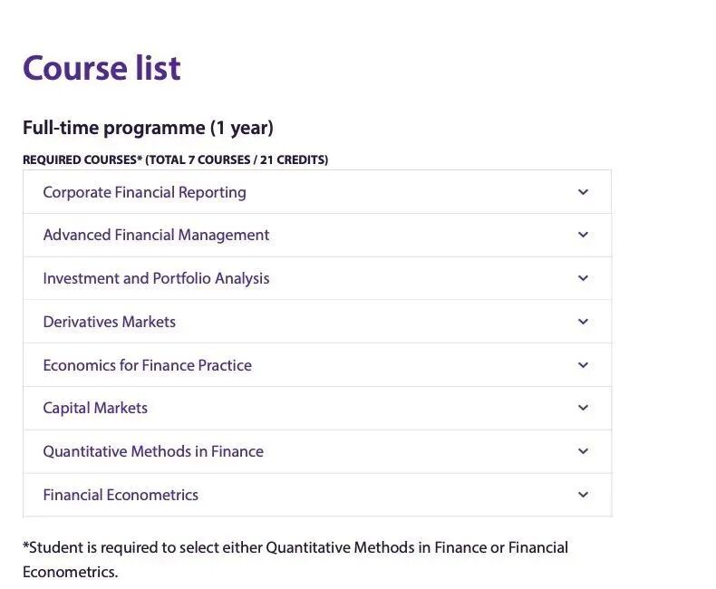Click the Required Courses total credits label
This screenshot has width=716, height=589.
click(x=175, y=160)
